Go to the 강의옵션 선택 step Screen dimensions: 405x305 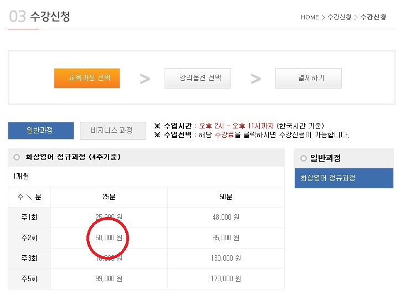pos(198,78)
